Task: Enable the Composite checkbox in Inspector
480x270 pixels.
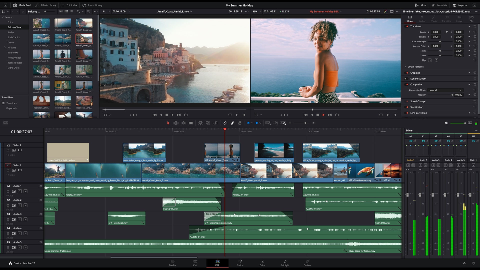Action: pos(406,84)
